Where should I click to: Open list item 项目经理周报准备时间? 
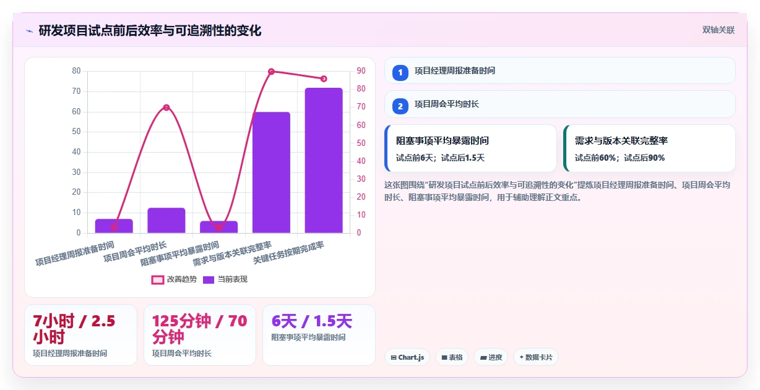pyautogui.click(x=559, y=70)
